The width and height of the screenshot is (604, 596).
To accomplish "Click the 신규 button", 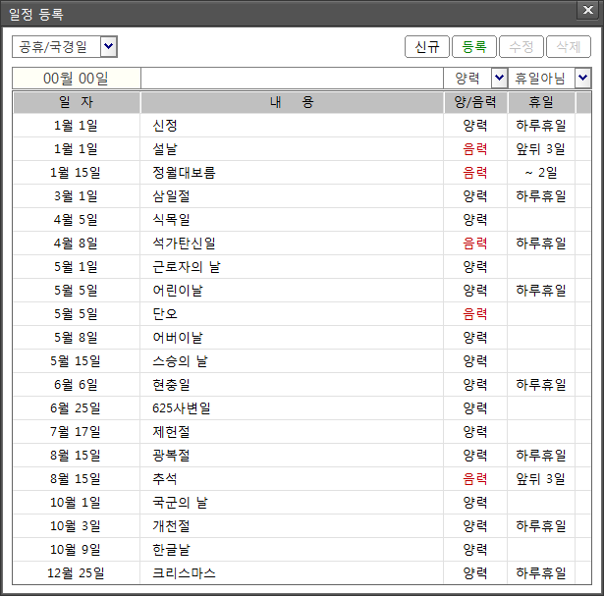I will click(x=427, y=47).
